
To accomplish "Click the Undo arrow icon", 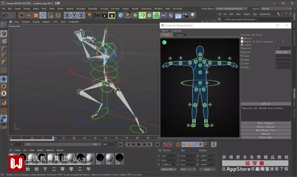I will pos(6,15).
